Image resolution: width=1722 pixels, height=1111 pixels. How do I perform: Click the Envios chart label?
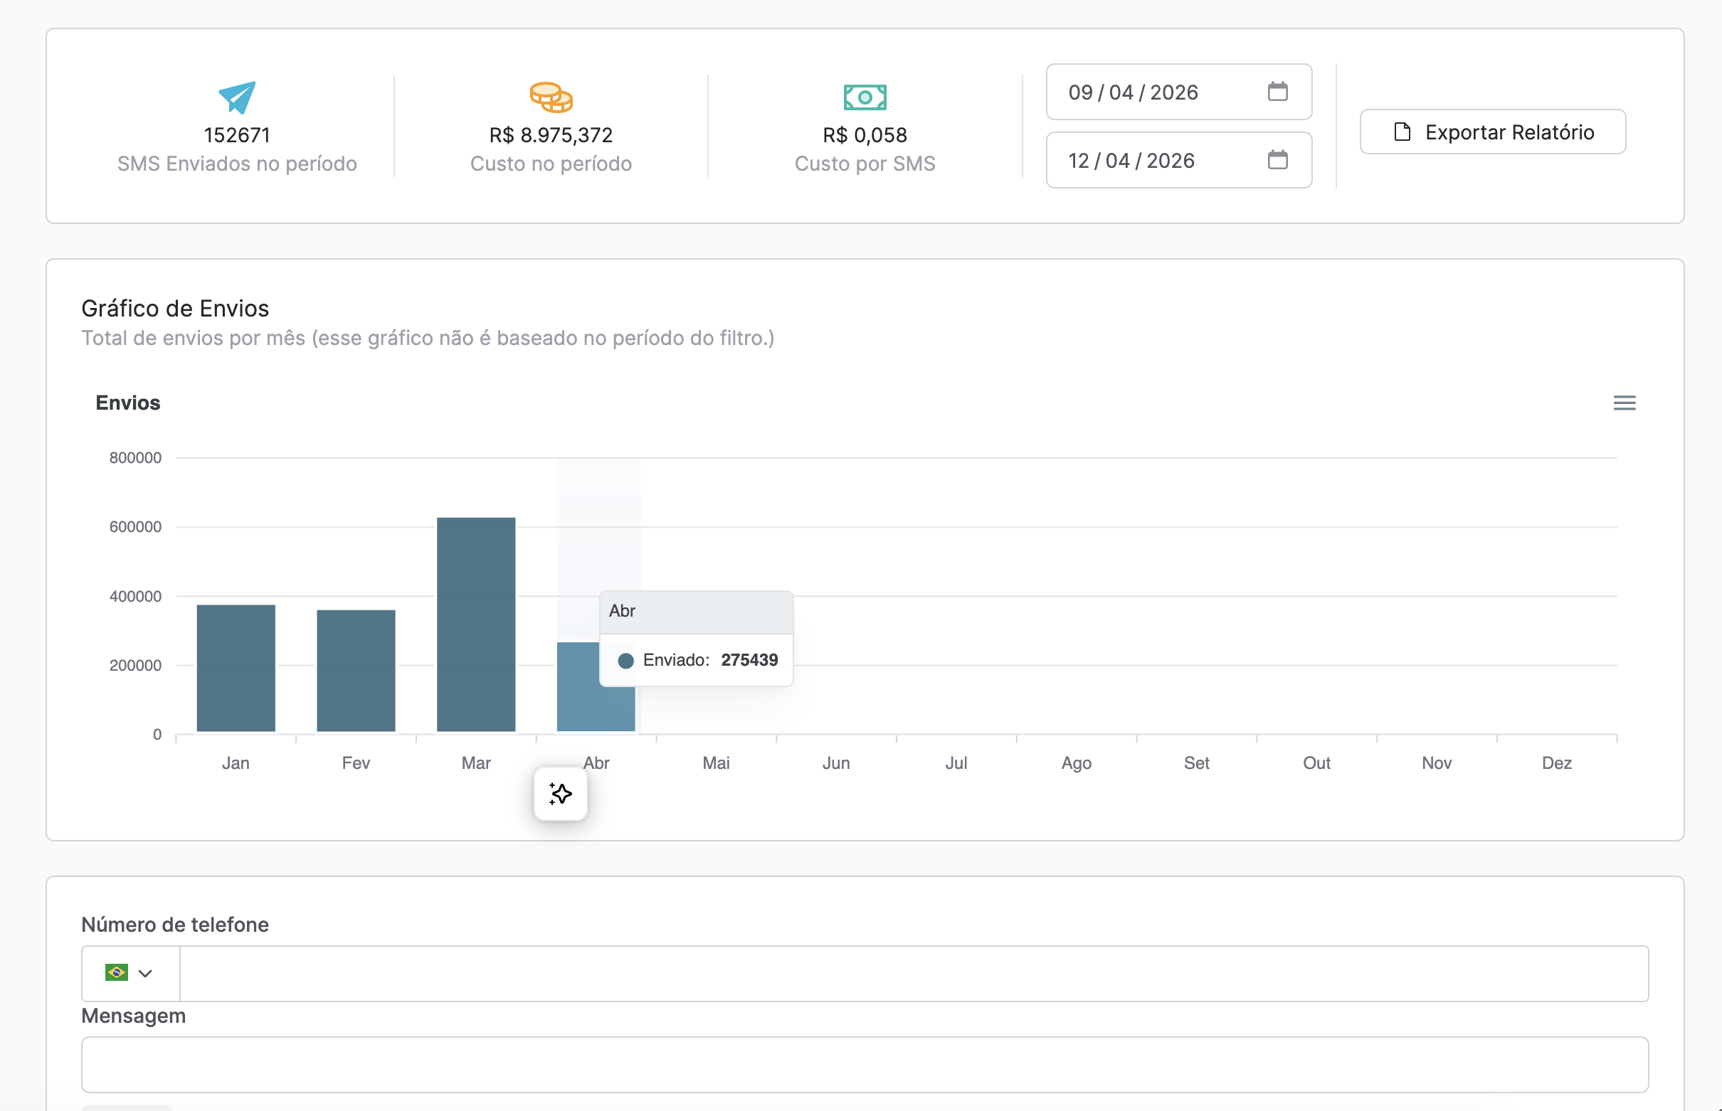[127, 403]
